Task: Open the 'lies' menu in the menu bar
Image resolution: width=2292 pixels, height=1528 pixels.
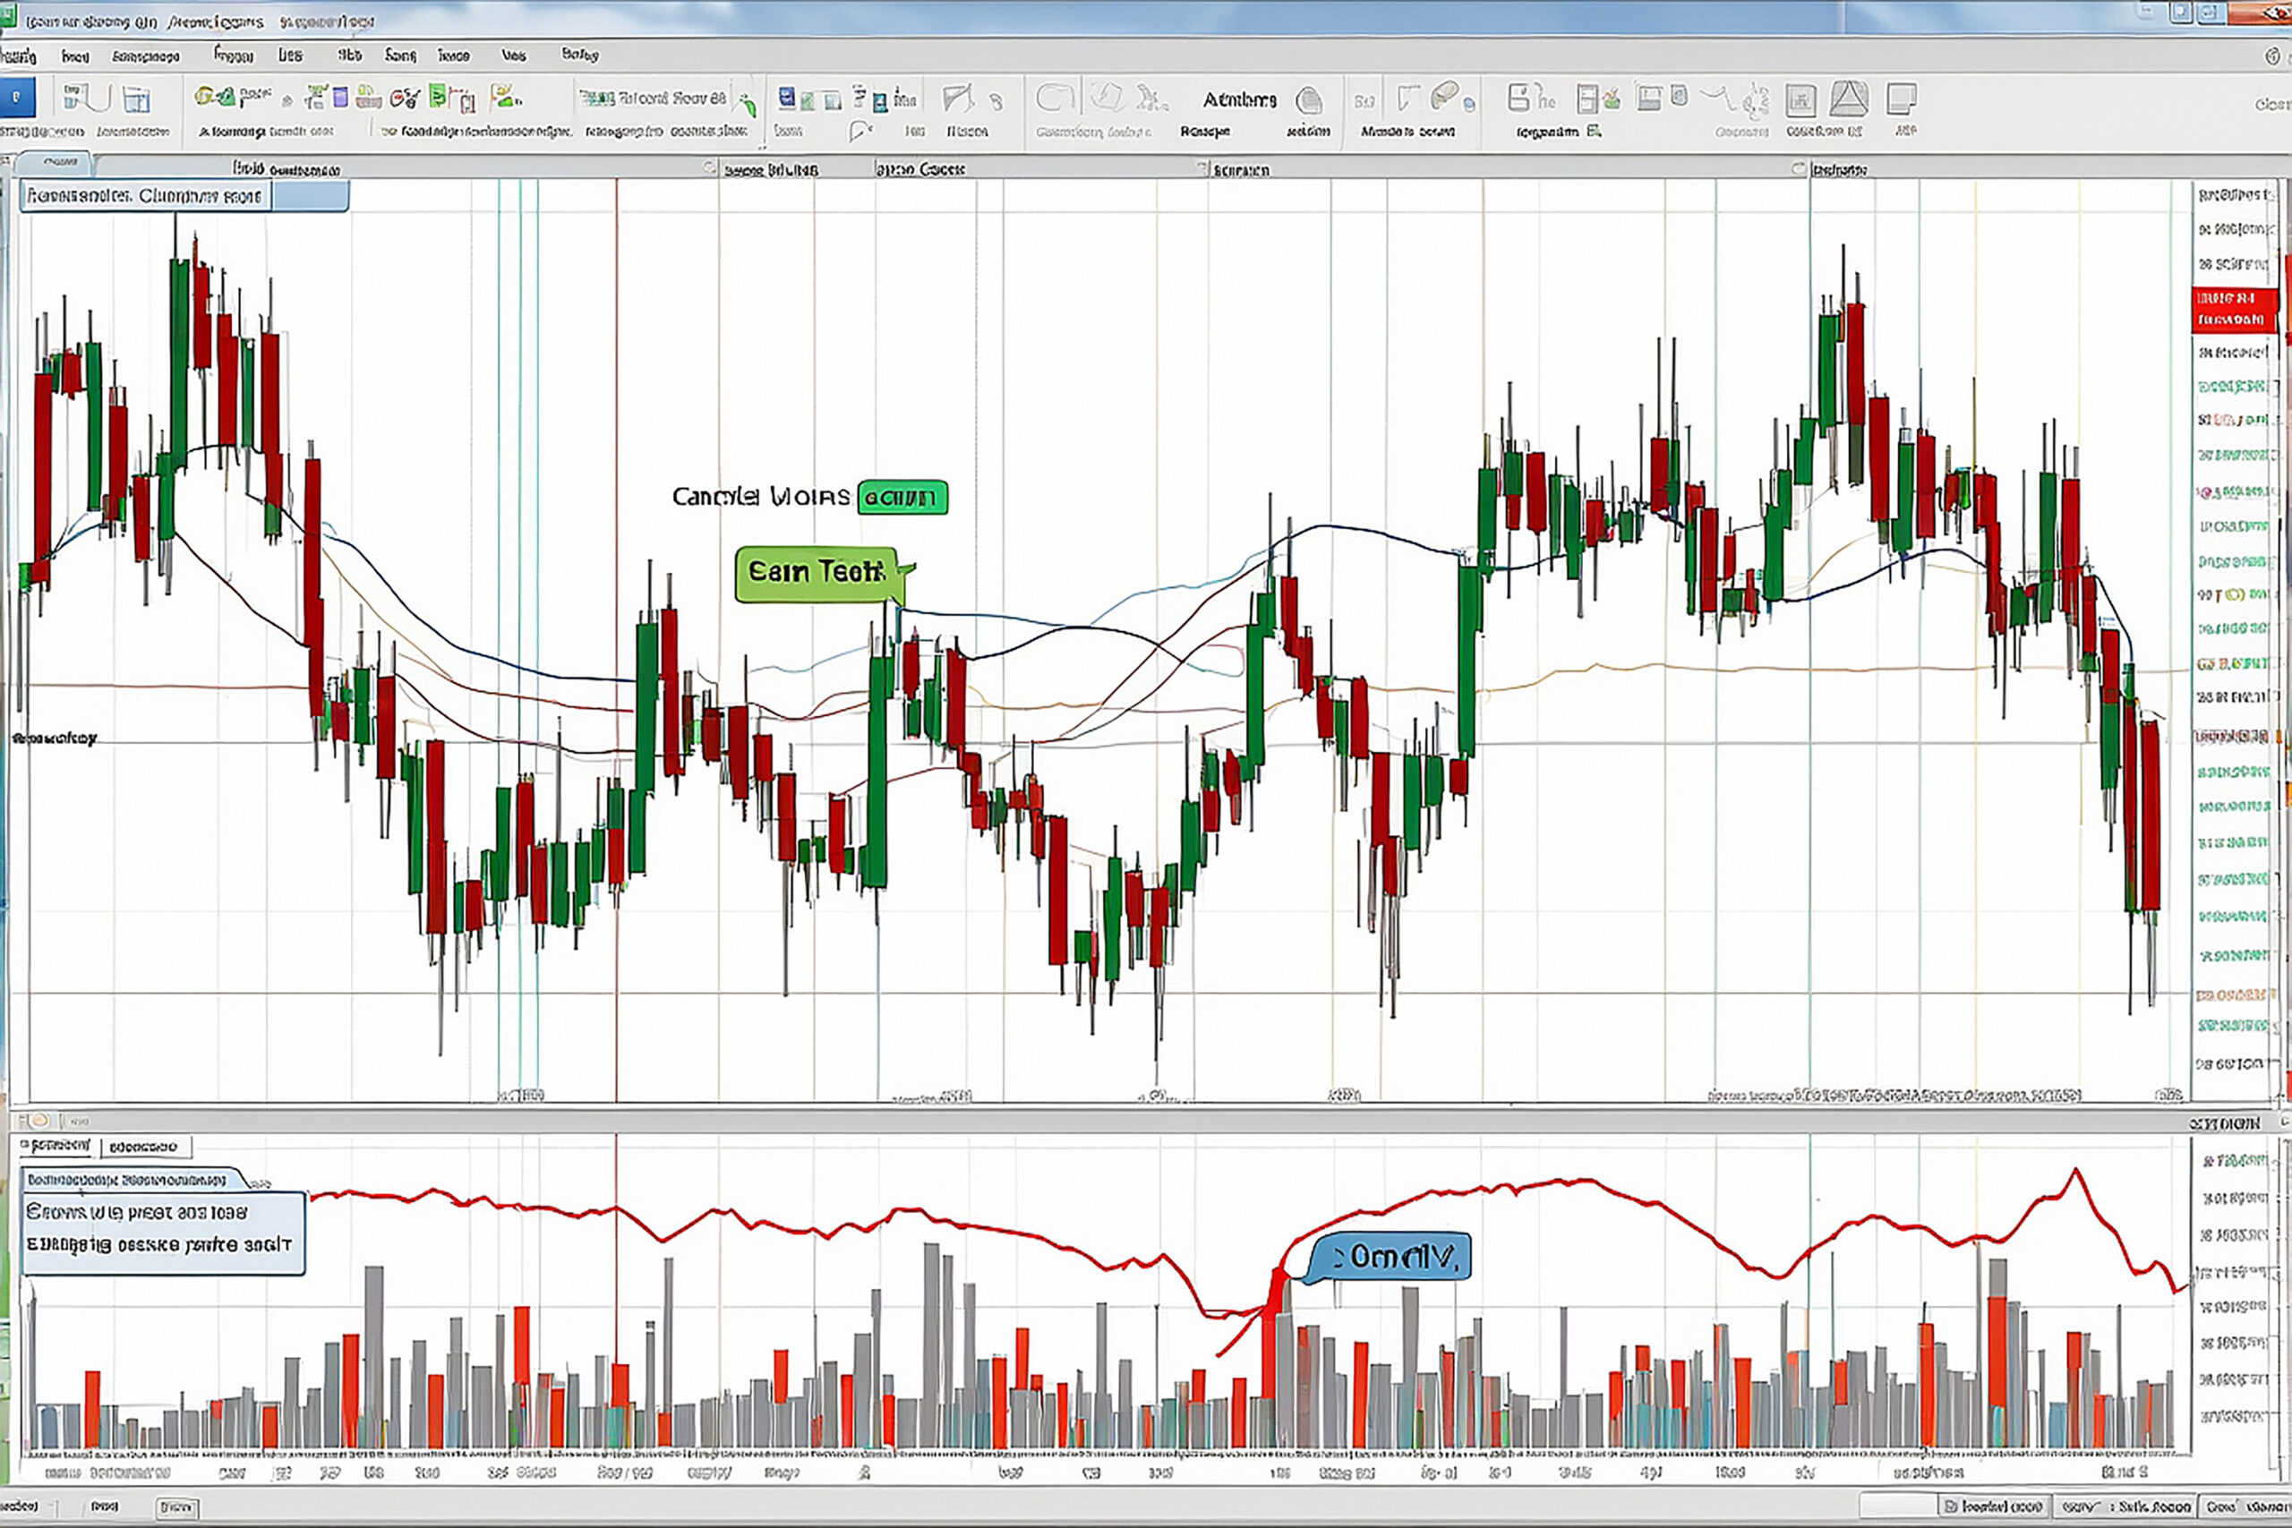Action: (x=290, y=55)
